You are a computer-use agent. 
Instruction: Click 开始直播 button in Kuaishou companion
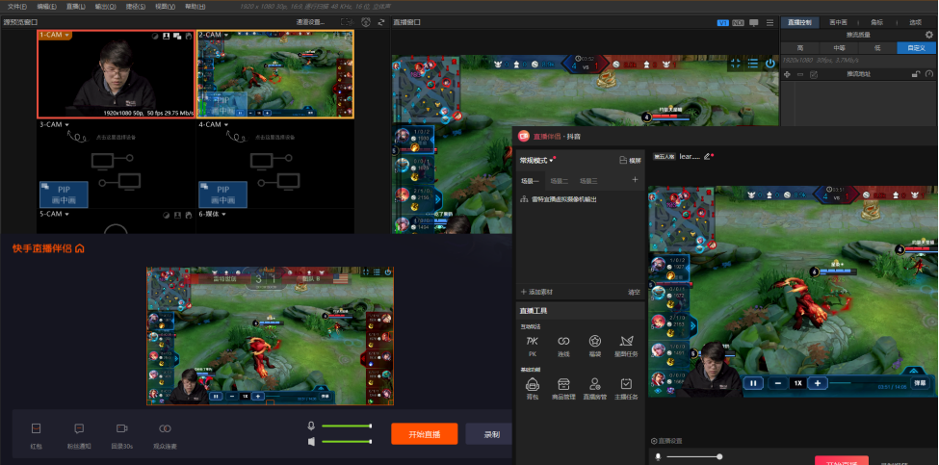coord(425,434)
